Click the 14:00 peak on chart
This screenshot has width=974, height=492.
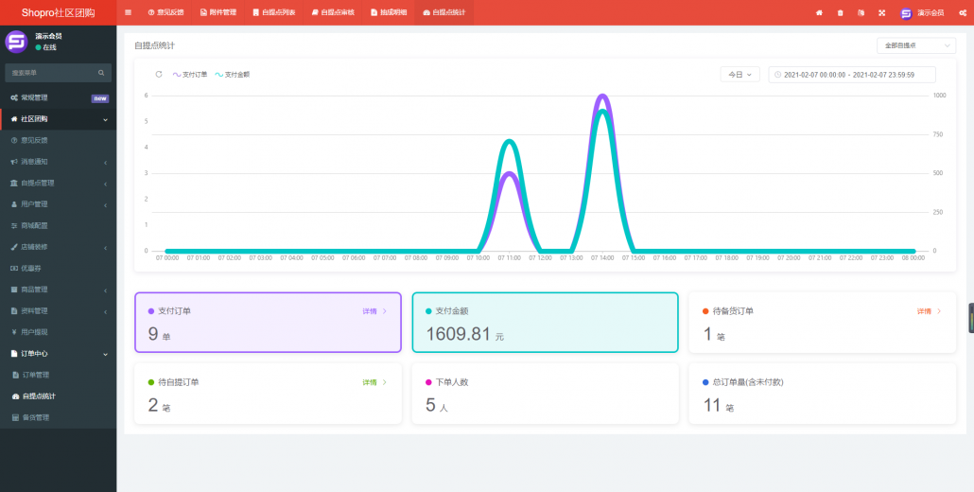click(602, 98)
